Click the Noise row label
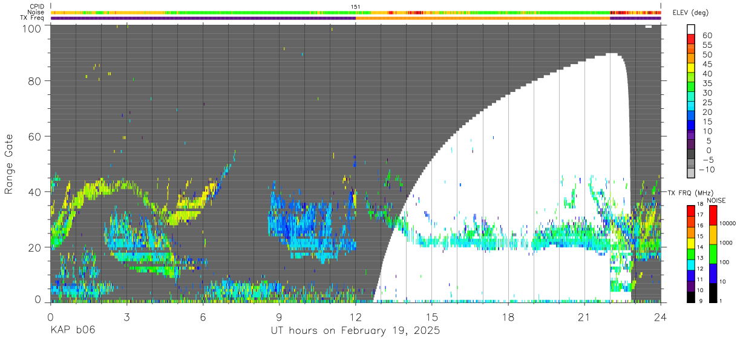 coord(36,12)
